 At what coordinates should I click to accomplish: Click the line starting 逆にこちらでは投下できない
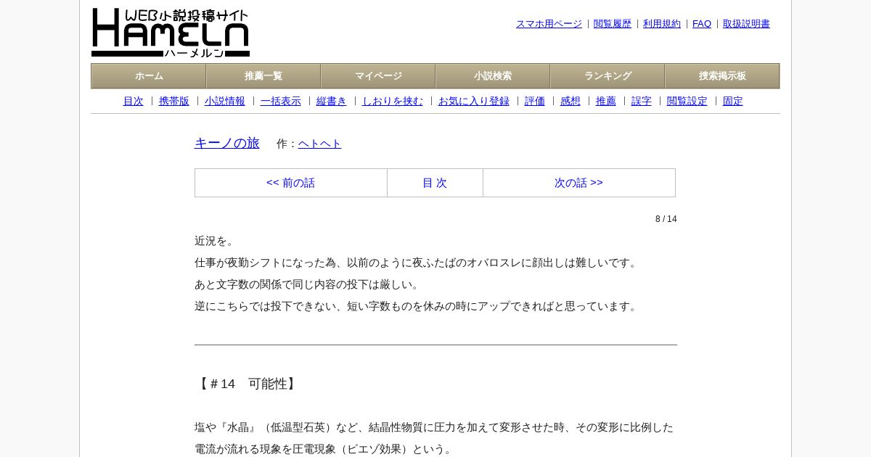tap(417, 306)
